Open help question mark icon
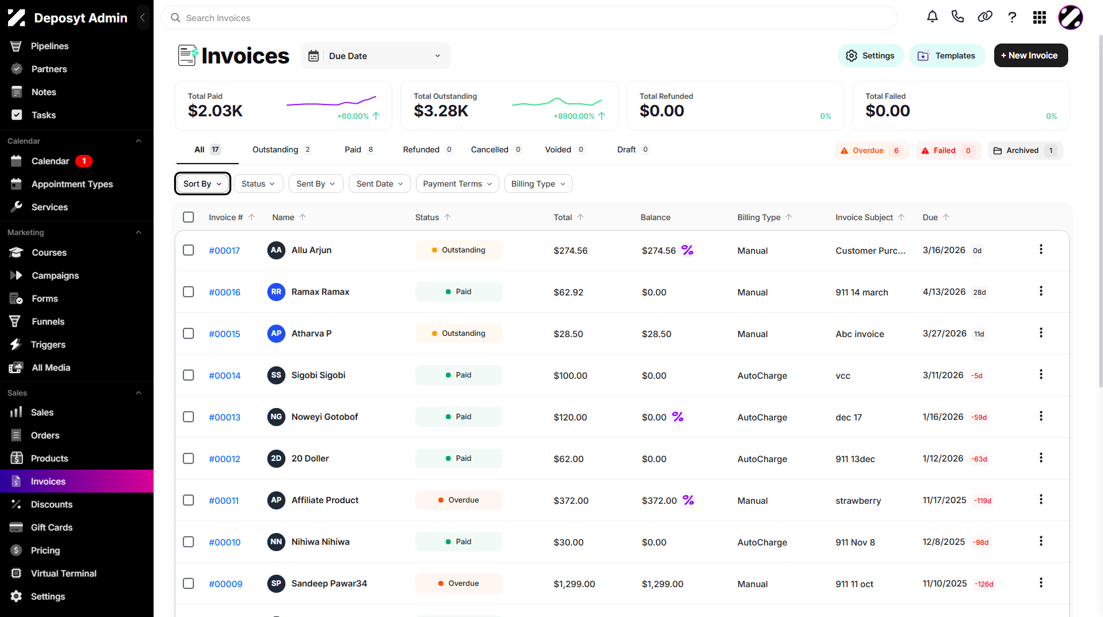 [x=1012, y=17]
